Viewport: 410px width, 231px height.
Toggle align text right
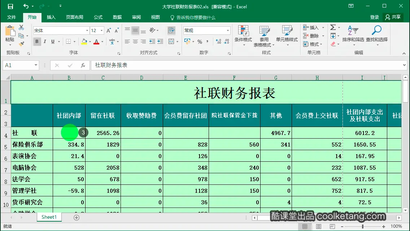[143, 42]
